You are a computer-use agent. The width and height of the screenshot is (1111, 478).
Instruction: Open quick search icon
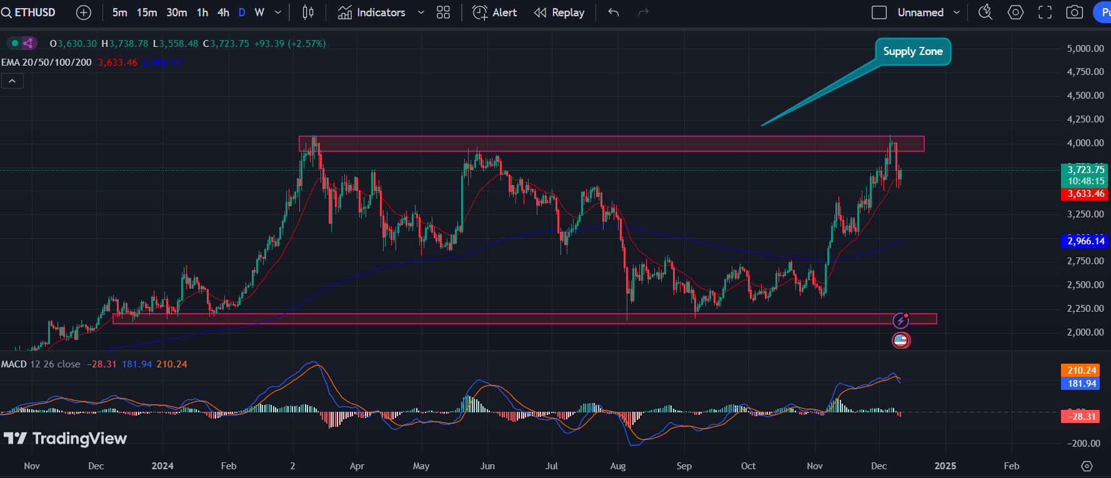point(985,12)
